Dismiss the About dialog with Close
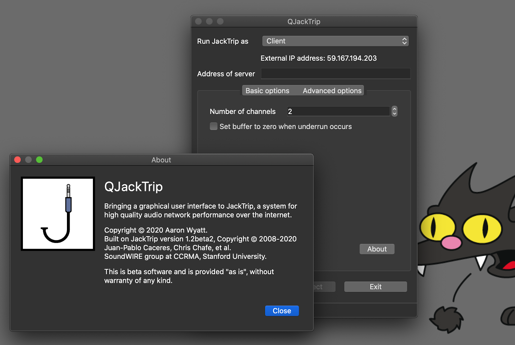515x345 pixels. point(282,311)
